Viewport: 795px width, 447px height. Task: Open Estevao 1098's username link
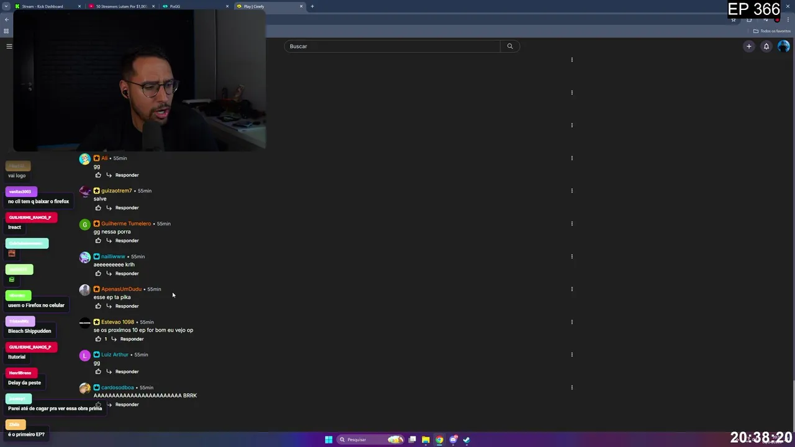[117, 322]
